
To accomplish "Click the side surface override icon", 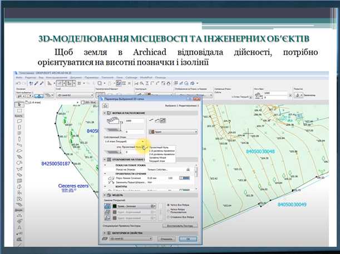I will click(107, 212).
